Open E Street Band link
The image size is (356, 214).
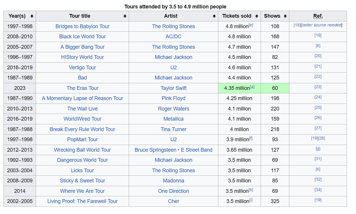197,150
